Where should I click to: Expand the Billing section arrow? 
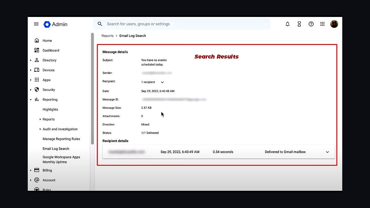pyautogui.click(x=31, y=170)
